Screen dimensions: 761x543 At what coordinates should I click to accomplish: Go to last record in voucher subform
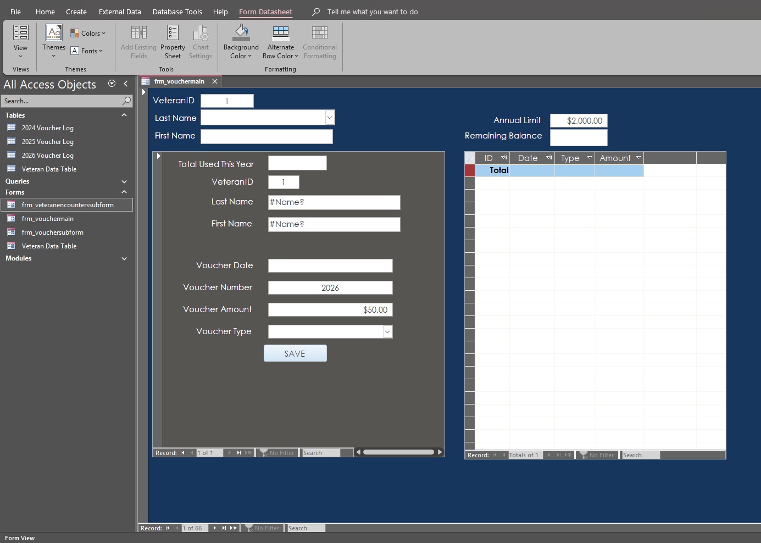coord(238,453)
